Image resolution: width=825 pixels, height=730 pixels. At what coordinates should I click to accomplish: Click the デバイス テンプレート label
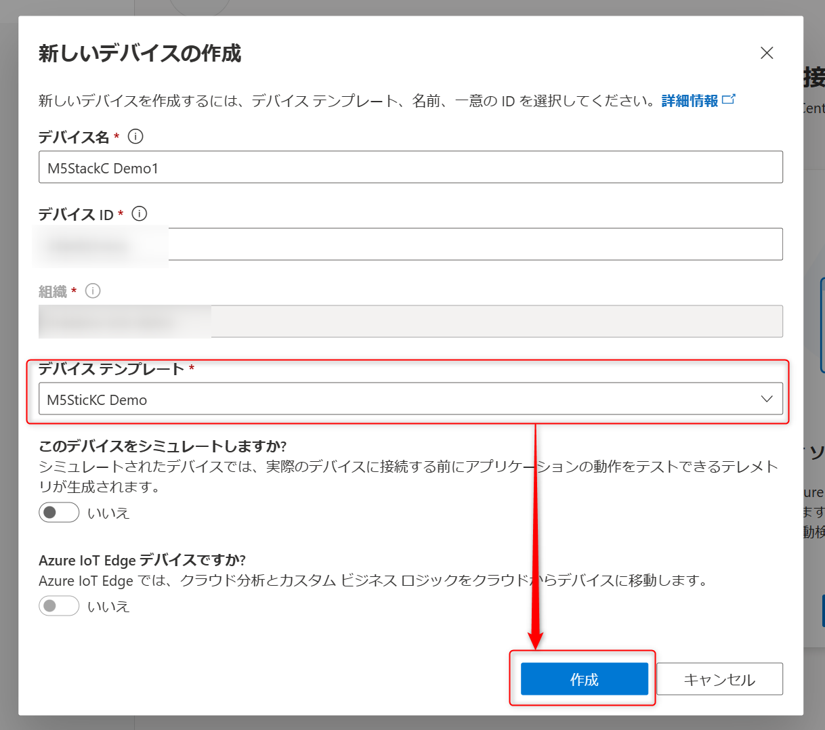[111, 369]
